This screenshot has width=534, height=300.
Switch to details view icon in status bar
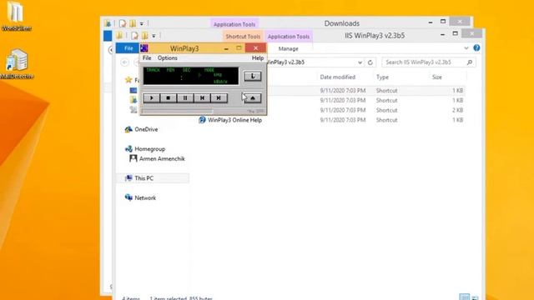click(x=464, y=297)
